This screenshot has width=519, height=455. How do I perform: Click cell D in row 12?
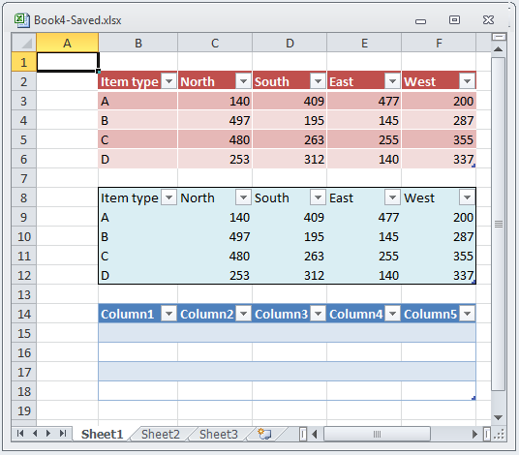point(138,275)
